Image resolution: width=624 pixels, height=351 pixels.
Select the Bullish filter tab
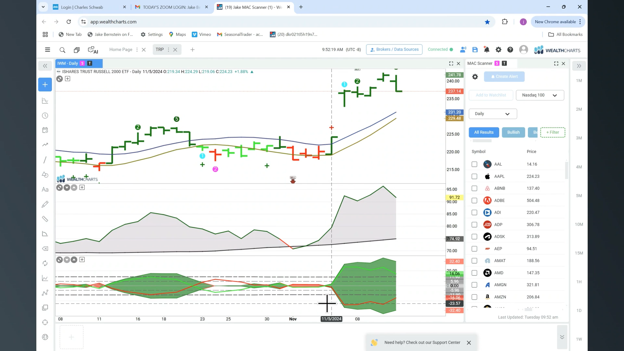pyautogui.click(x=513, y=132)
